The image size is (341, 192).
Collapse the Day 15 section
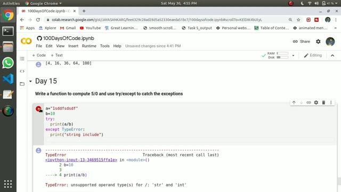(30, 81)
